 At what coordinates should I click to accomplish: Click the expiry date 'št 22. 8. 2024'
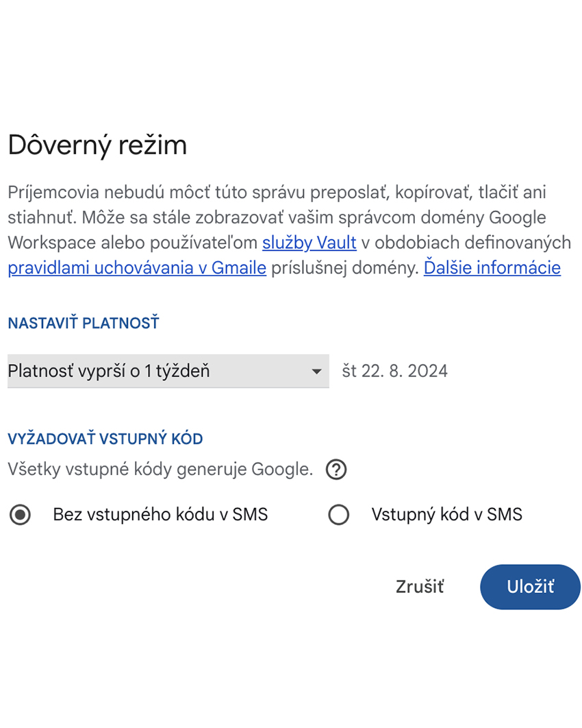[394, 371]
